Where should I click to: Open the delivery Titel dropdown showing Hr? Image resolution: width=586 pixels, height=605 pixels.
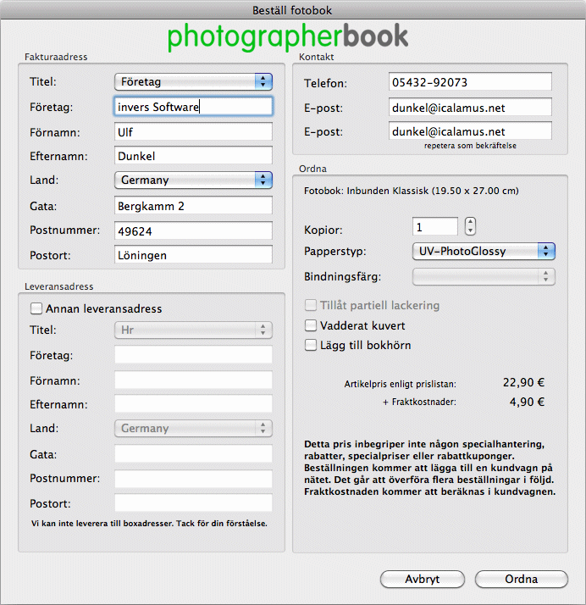[193, 330]
